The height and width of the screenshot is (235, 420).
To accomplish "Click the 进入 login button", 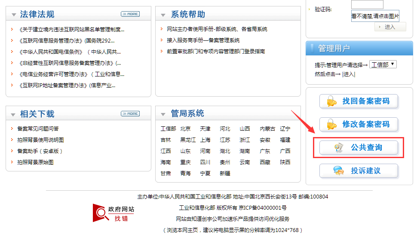I will (x=390, y=27).
